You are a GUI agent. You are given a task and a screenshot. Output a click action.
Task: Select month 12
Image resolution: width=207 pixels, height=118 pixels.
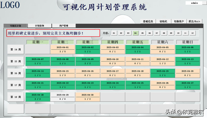pos(192,33)
